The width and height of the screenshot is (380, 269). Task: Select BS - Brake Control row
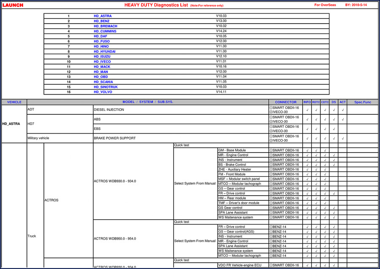[243, 165]
